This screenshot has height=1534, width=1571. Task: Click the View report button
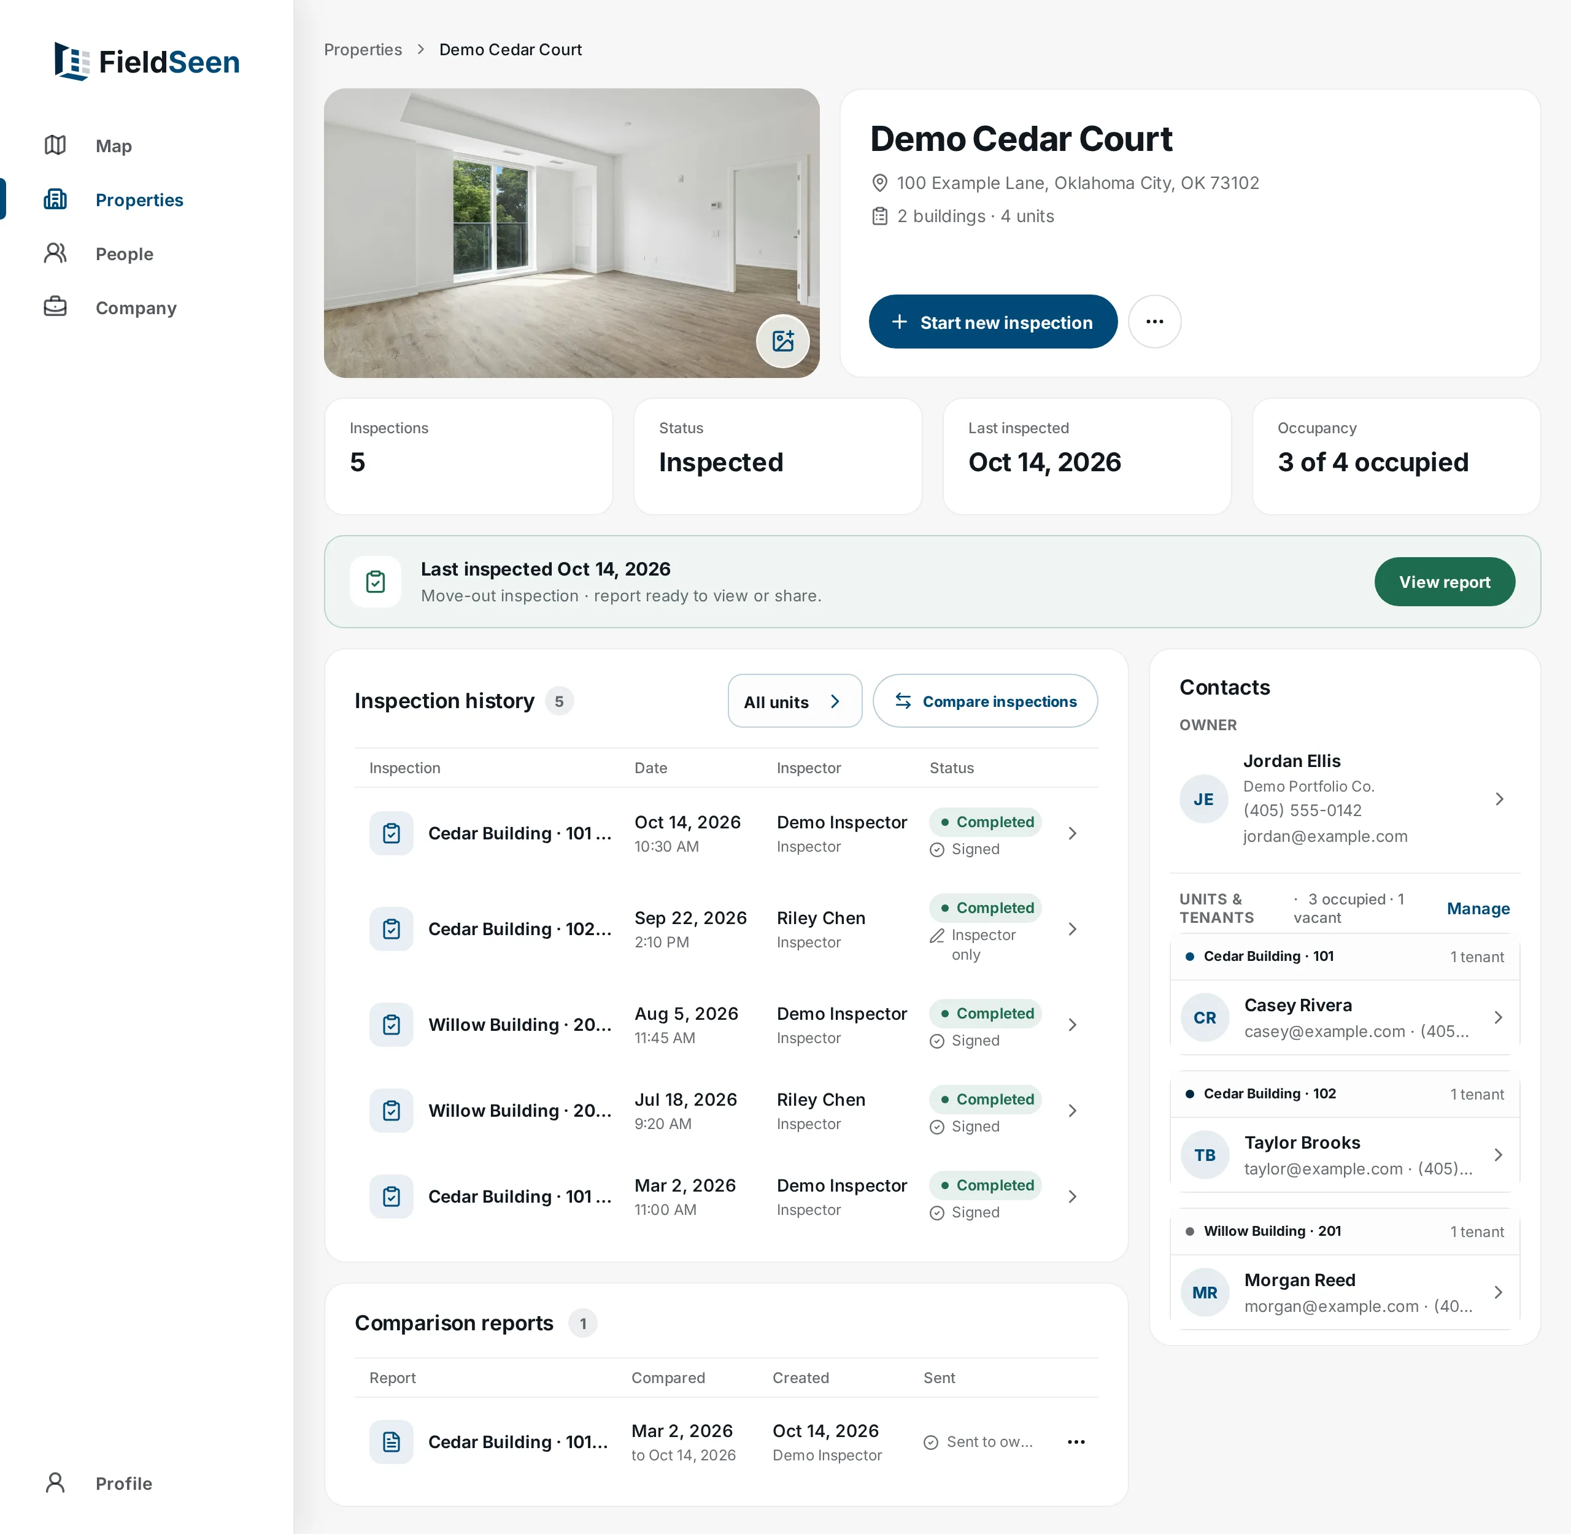tap(1445, 582)
